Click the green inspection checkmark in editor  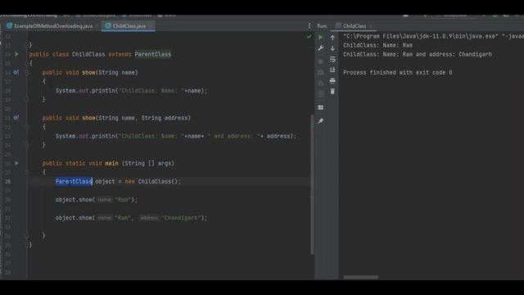[309, 36]
